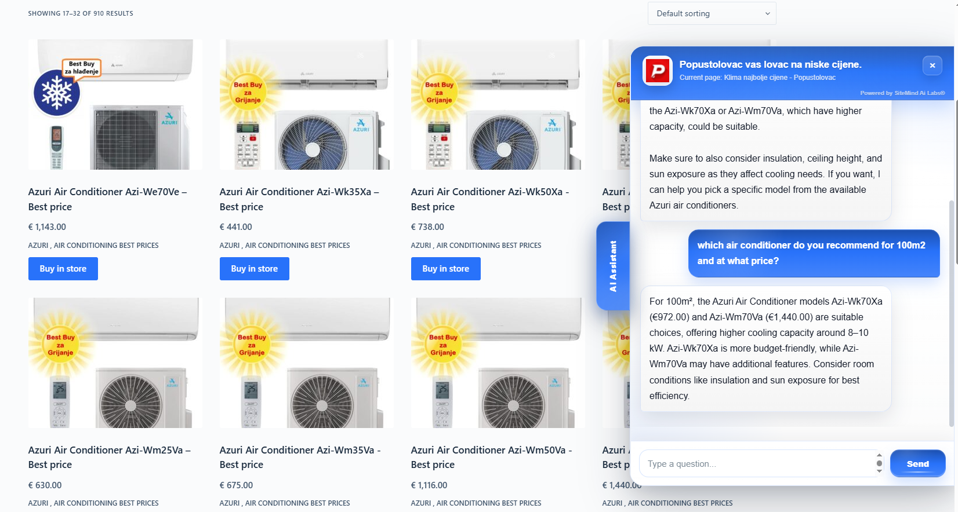Click 'Current page: Klima najbolje cijene' text
The width and height of the screenshot is (958, 512).
click(x=757, y=78)
